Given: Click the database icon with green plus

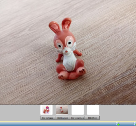Looking at the screenshot, I should click(118, 124).
